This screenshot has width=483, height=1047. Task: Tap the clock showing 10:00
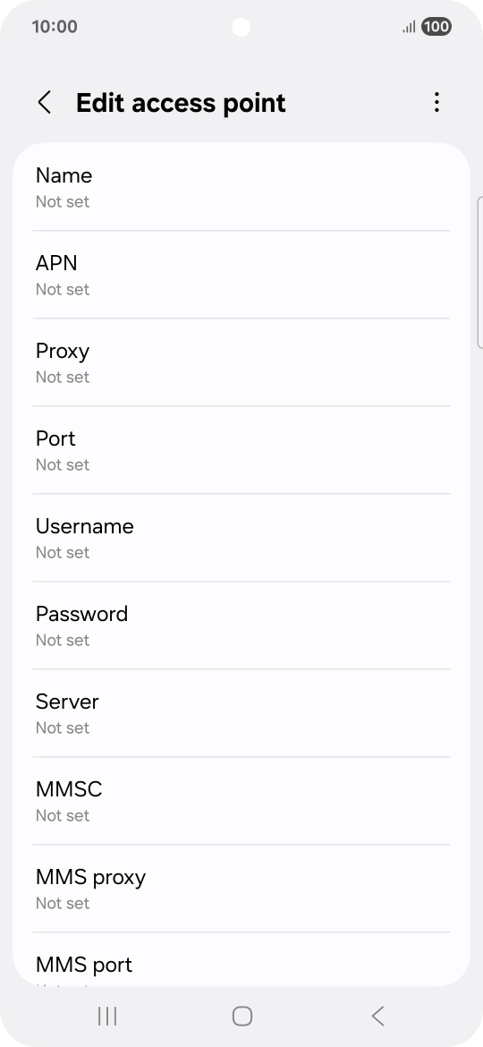coord(55,27)
